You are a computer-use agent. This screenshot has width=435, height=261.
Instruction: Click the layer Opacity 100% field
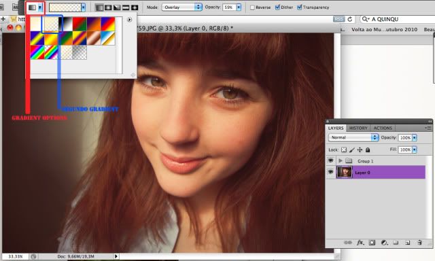[x=405, y=137]
